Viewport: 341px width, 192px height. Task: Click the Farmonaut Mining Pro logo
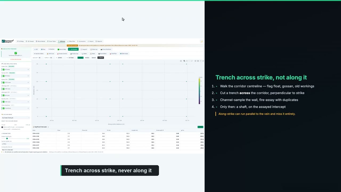(7, 41)
